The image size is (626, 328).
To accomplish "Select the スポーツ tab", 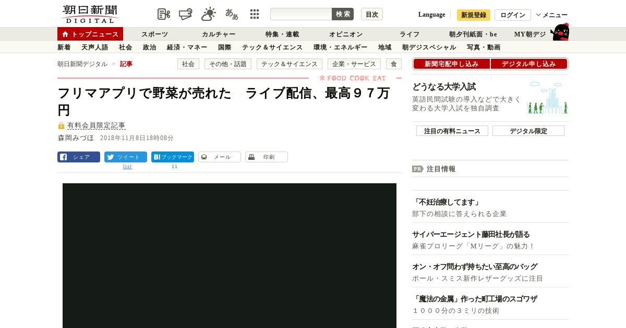I will 155,34.
